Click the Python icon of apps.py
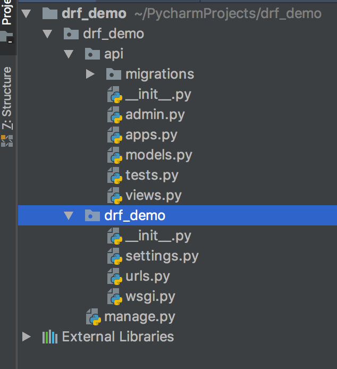 click(x=115, y=135)
